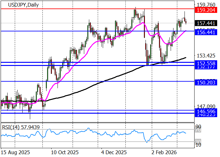
Task: Click the USDJPY,Daily chart title
Action: (18, 4)
